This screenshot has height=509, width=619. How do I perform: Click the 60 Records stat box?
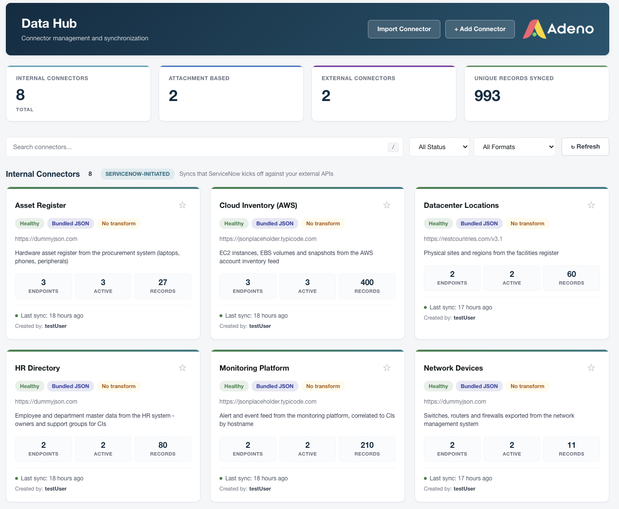click(571, 278)
